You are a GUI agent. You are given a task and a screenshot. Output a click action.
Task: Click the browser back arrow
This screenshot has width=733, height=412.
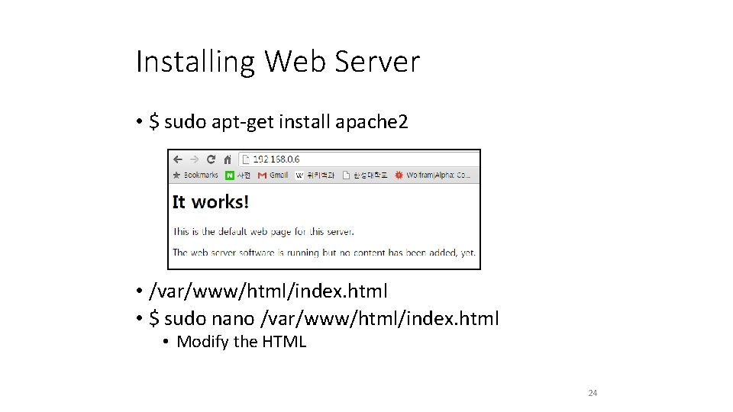pos(178,159)
